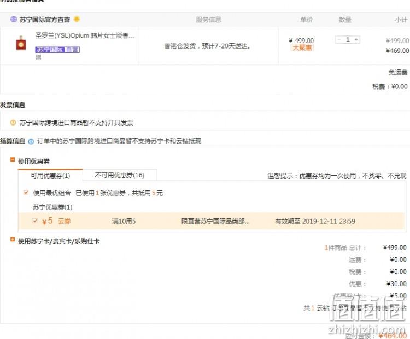Click the total amount ¥499.00 in summary

pyautogui.click(x=395, y=247)
